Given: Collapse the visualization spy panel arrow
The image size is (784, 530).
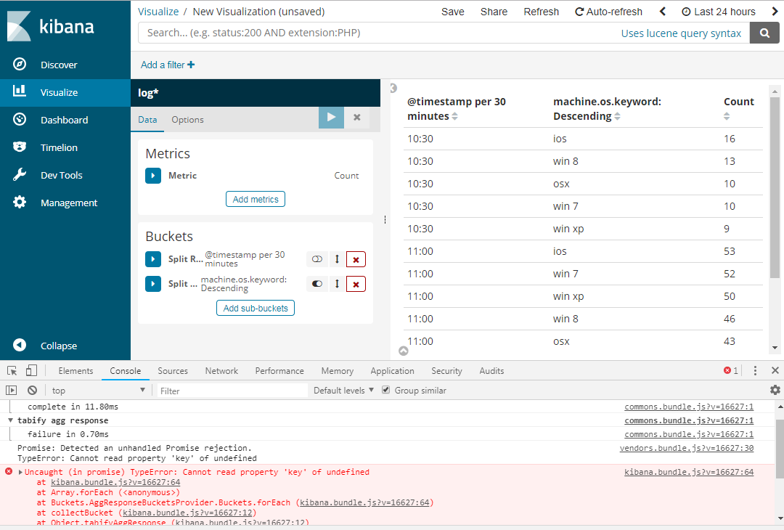Looking at the screenshot, I should point(404,351).
